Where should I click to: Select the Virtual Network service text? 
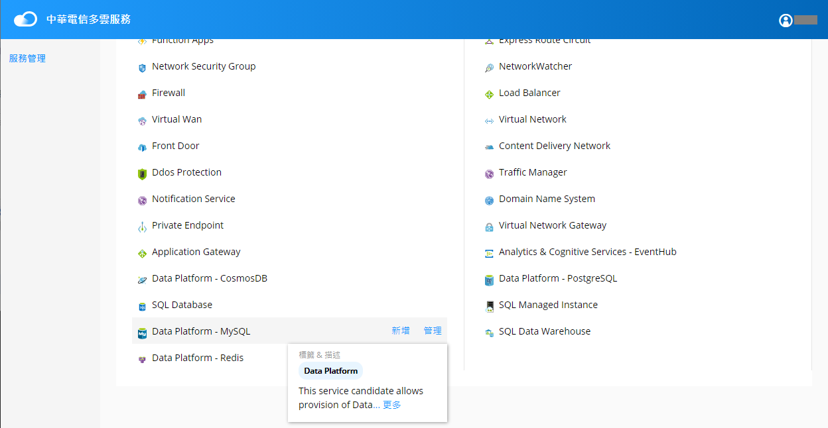point(533,119)
